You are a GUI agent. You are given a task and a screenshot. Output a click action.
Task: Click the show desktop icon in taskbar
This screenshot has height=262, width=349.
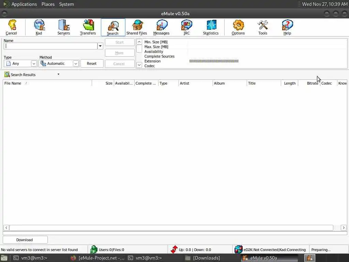(x=4, y=258)
